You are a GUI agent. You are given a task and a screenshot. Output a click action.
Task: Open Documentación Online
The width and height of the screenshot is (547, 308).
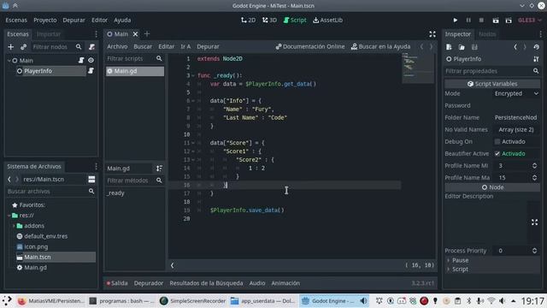[310, 46]
